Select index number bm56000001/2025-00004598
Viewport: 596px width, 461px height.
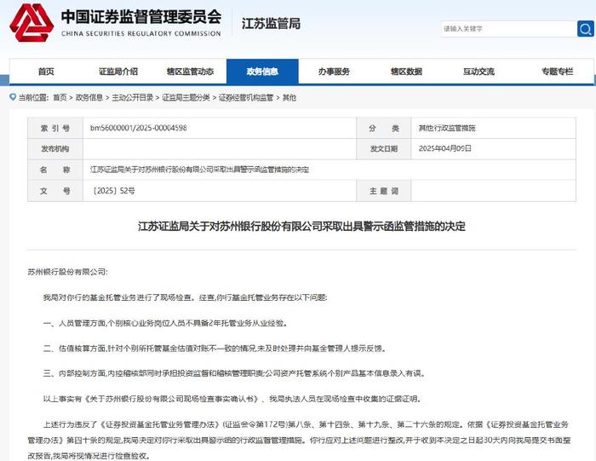[138, 128]
